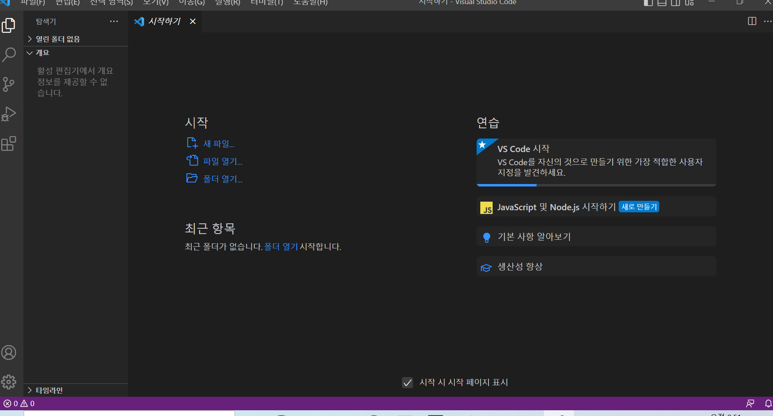773x416 pixels.
Task: Open the feedback icon in status bar
Action: 750,404
